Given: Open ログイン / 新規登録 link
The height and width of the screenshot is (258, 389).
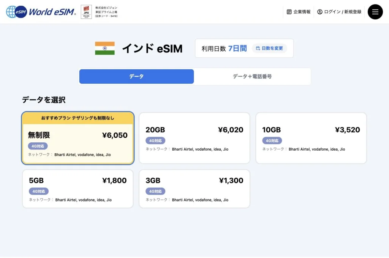Looking at the screenshot, I should (x=339, y=12).
